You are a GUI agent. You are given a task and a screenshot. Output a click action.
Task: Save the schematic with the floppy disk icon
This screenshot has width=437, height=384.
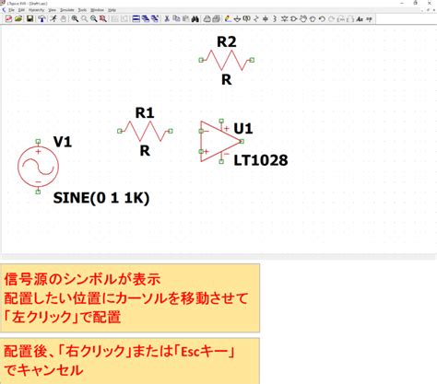[30, 19]
